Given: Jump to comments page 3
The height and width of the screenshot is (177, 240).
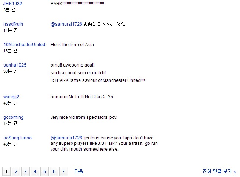Looking at the screenshot, I should 25,172.
